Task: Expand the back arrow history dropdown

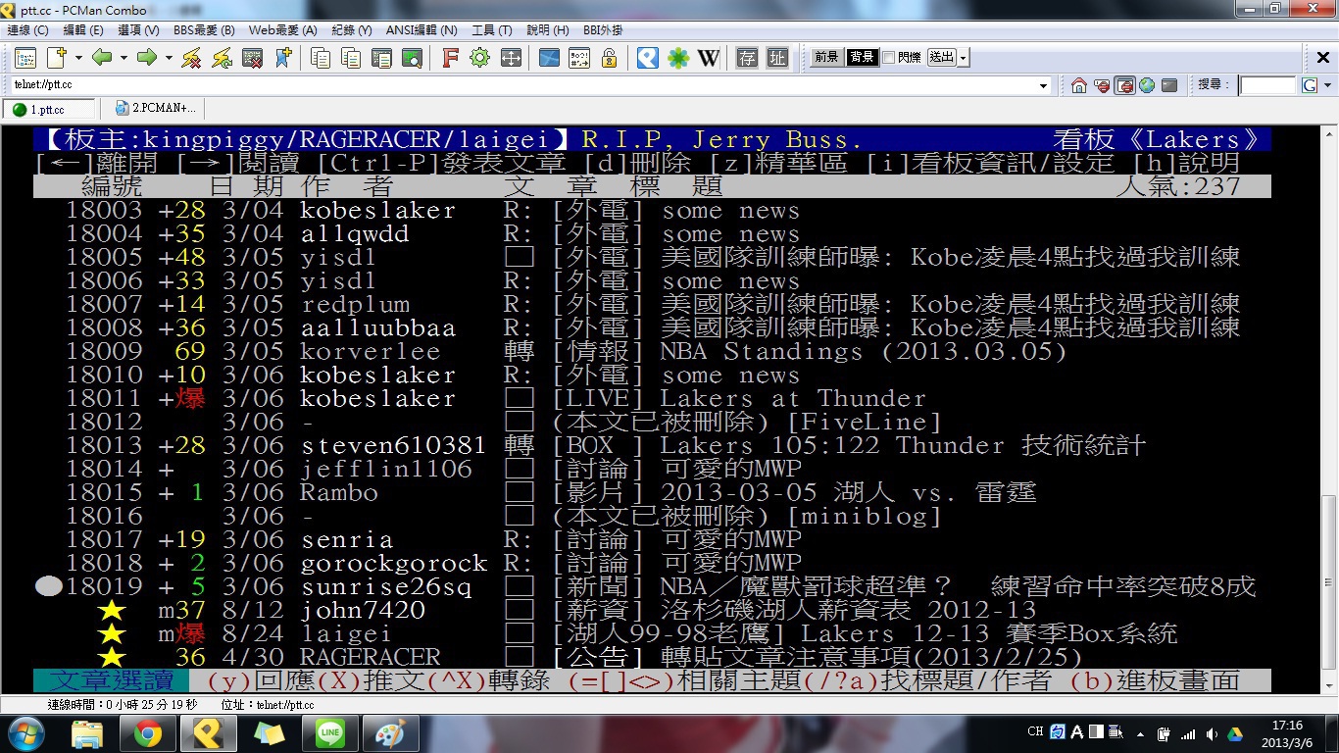Action: click(123, 58)
